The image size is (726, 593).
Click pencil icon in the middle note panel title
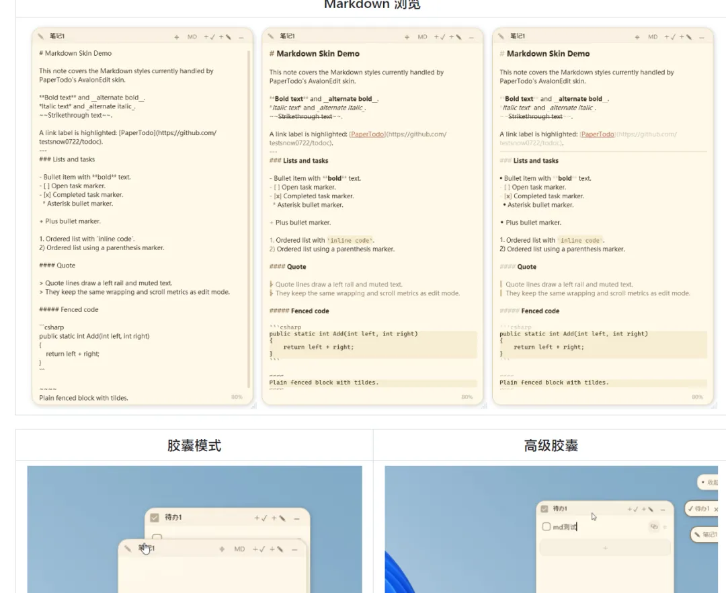[x=271, y=36]
